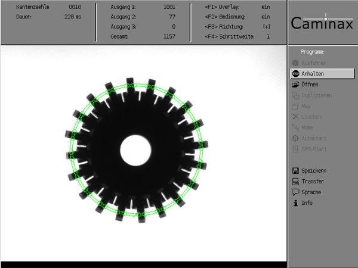Image resolution: width=358 pixels, height=268 pixels.
Task: Click the Name entry in the program menu
Action: tap(307, 127)
